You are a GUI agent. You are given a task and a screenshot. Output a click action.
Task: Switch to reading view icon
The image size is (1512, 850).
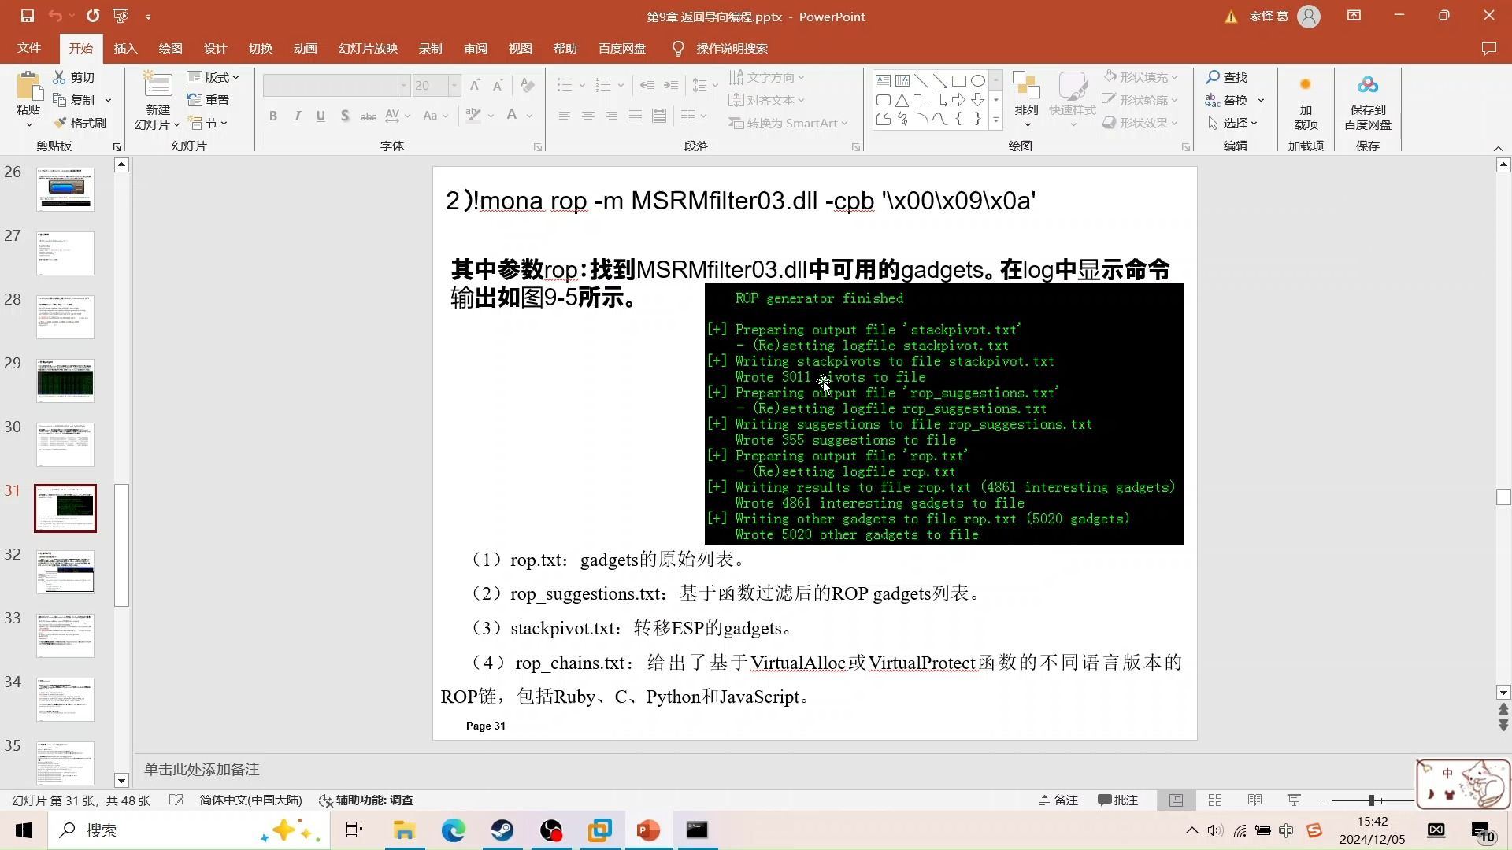[1254, 800]
